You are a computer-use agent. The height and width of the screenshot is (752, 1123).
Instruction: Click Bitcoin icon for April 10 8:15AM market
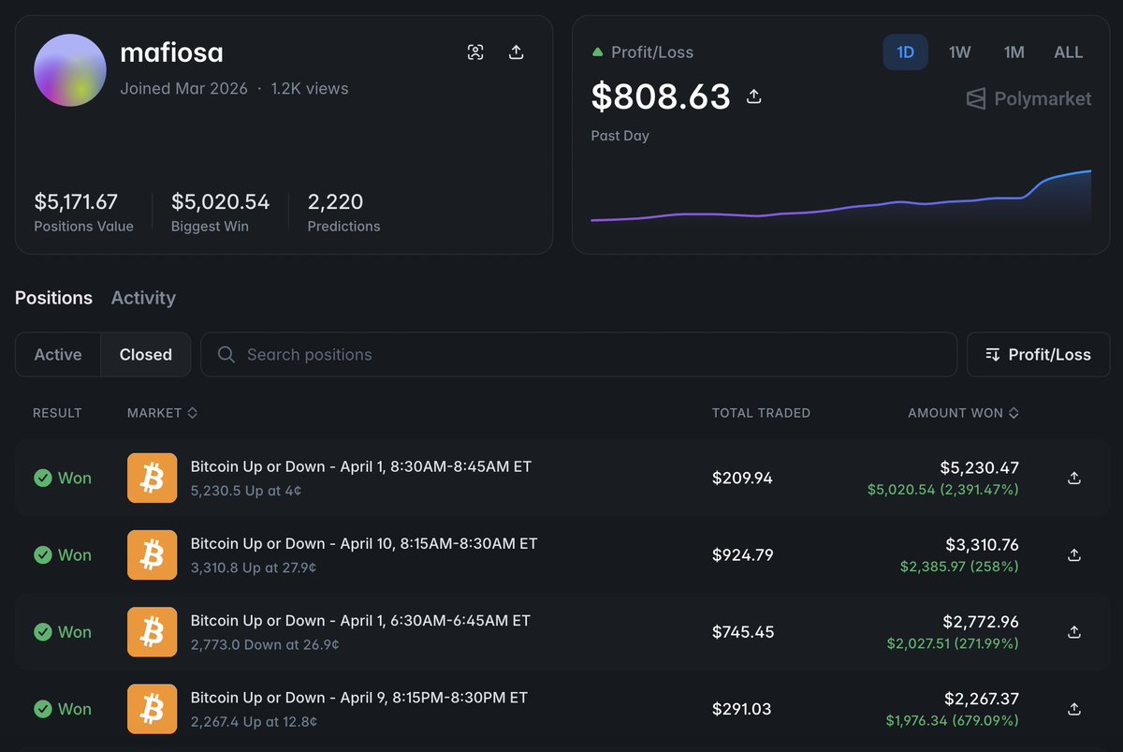[152, 554]
